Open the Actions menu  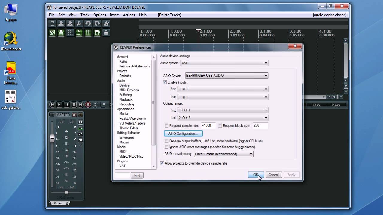click(x=129, y=15)
